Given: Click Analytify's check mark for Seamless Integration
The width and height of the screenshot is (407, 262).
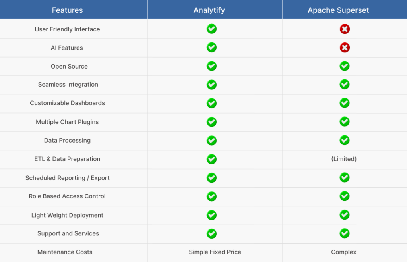Looking at the screenshot, I should click(x=211, y=85).
